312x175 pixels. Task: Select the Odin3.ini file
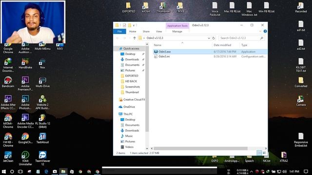pyautogui.click(x=210, y=56)
